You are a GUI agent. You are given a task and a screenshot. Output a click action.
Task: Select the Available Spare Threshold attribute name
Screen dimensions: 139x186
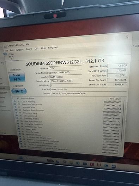coord(34,110)
